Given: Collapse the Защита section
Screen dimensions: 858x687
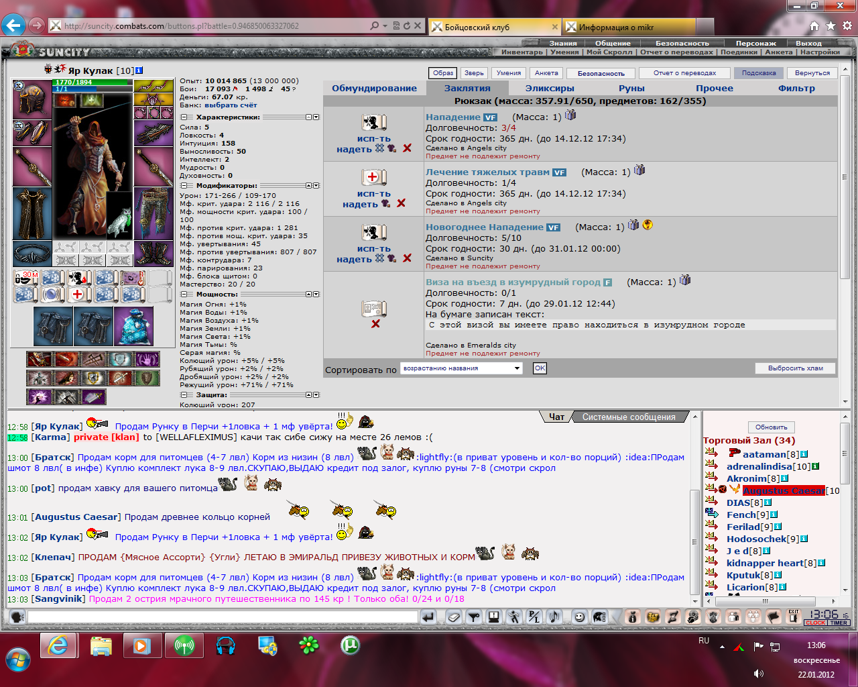Looking at the screenshot, I should [184, 395].
